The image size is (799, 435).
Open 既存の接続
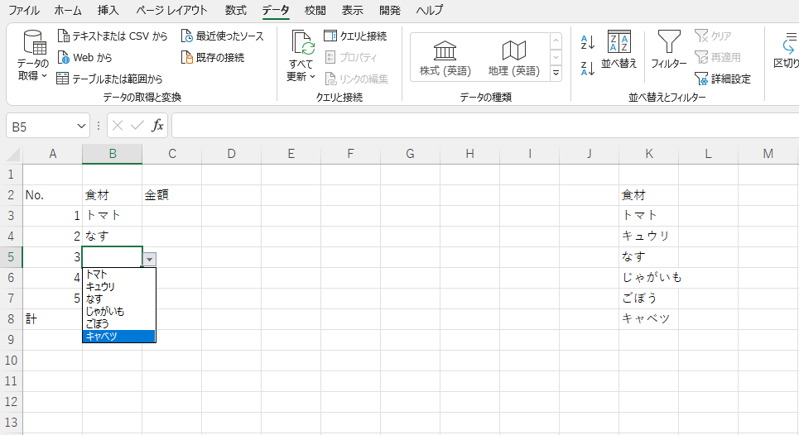coord(213,58)
